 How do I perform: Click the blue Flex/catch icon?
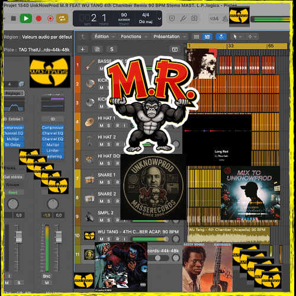click(x=221, y=37)
